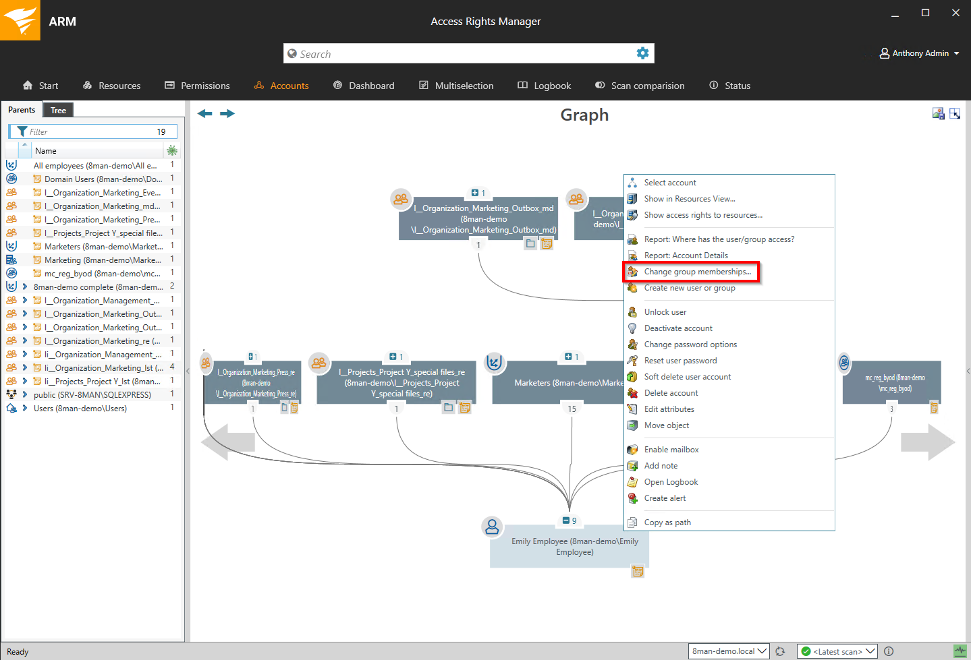
Task: Click the fullscreen graph icon at top right
Action: [x=955, y=114]
